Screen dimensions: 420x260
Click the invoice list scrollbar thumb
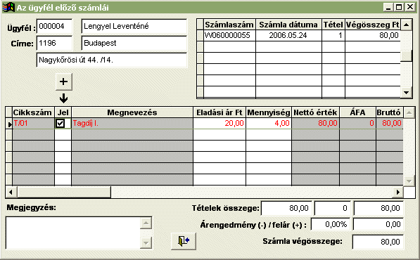406,56
